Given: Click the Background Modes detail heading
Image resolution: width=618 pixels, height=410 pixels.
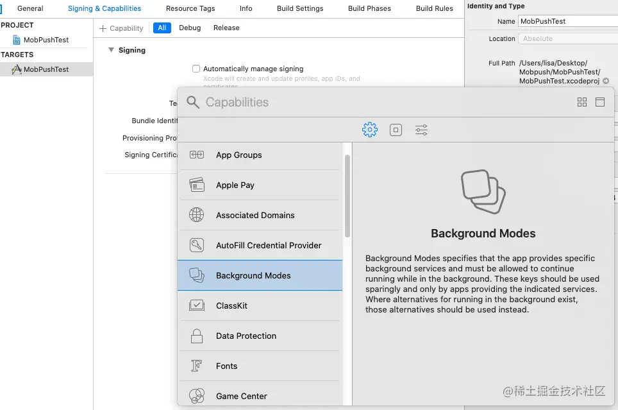Looking at the screenshot, I should [x=483, y=233].
